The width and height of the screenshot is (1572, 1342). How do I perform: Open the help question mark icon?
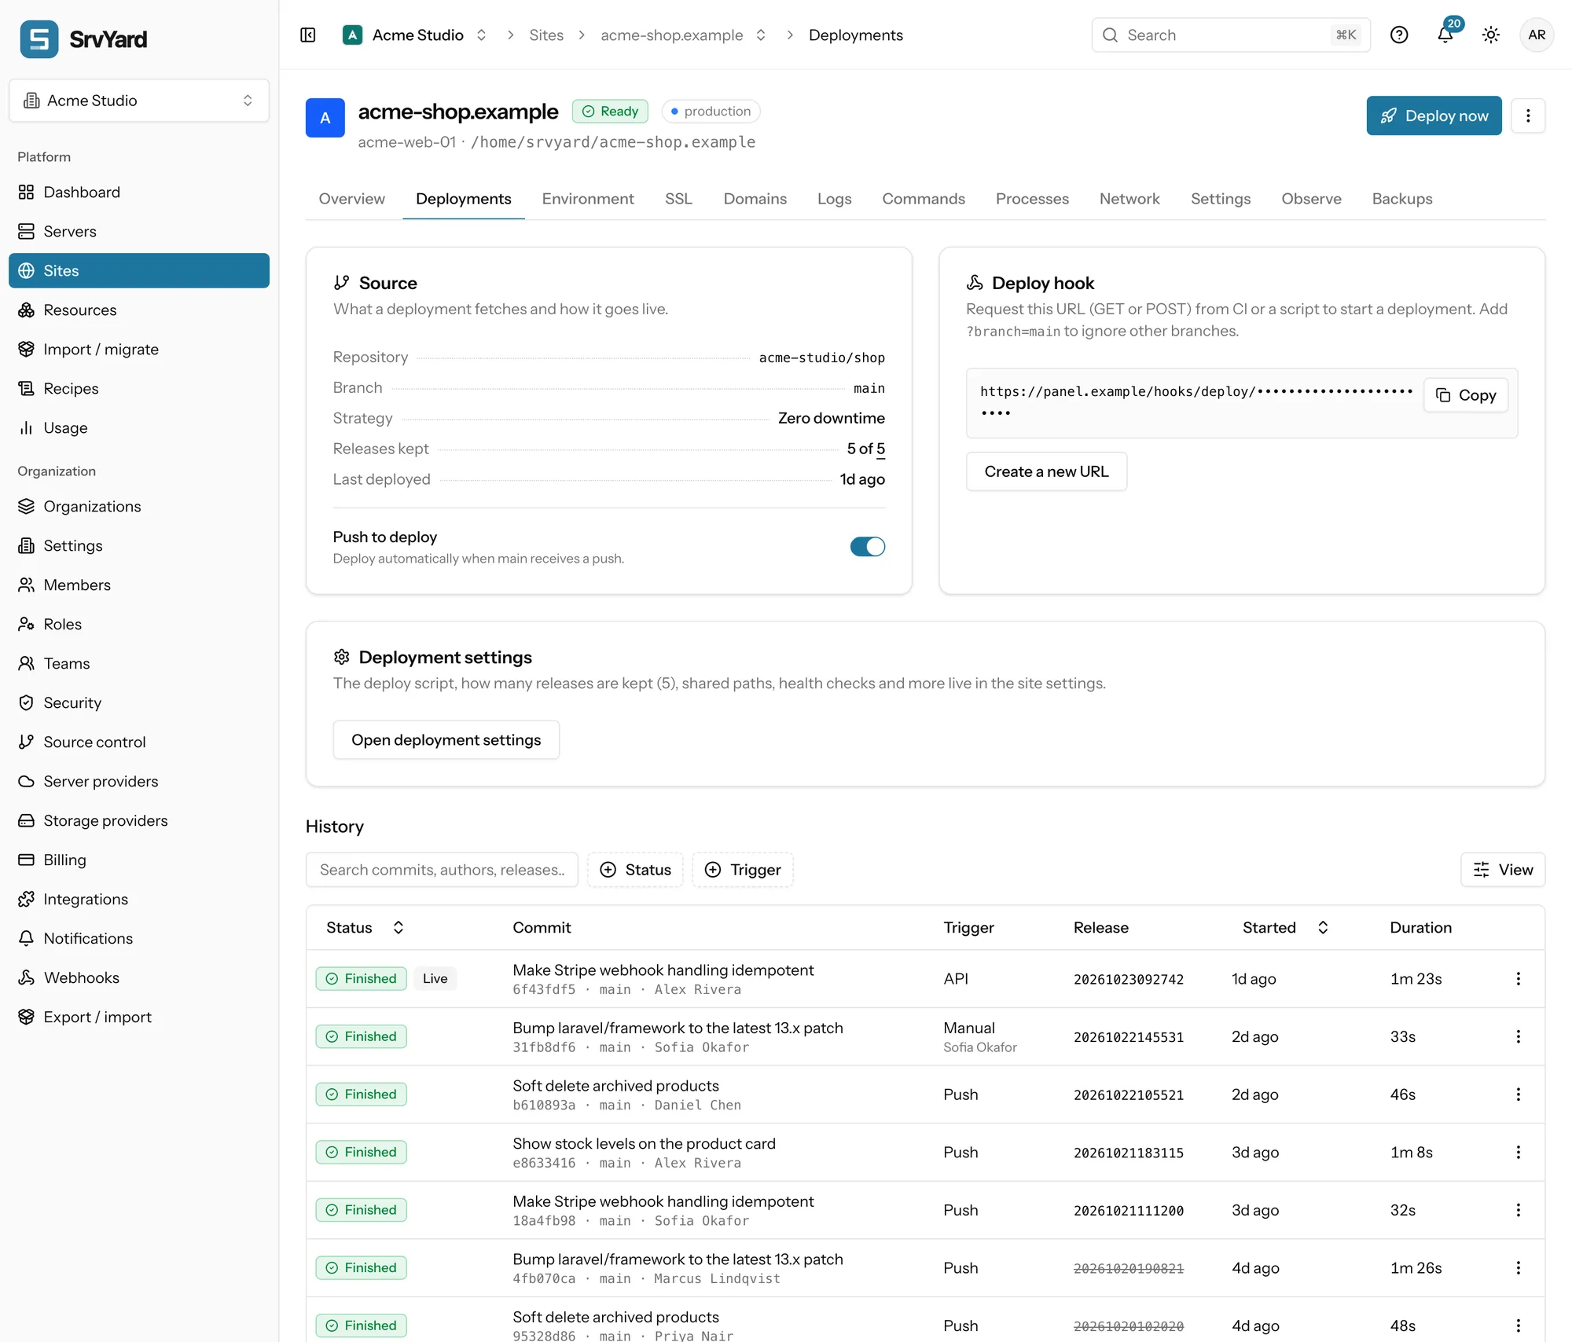1399,35
